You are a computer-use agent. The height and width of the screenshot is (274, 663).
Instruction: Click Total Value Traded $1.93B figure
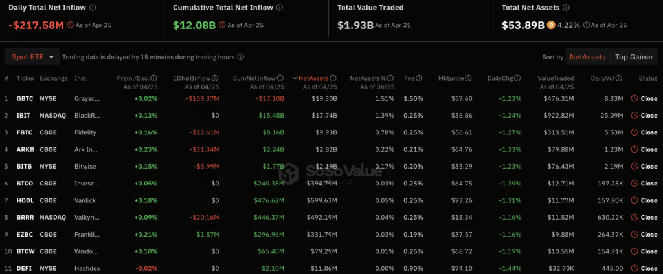pos(355,25)
